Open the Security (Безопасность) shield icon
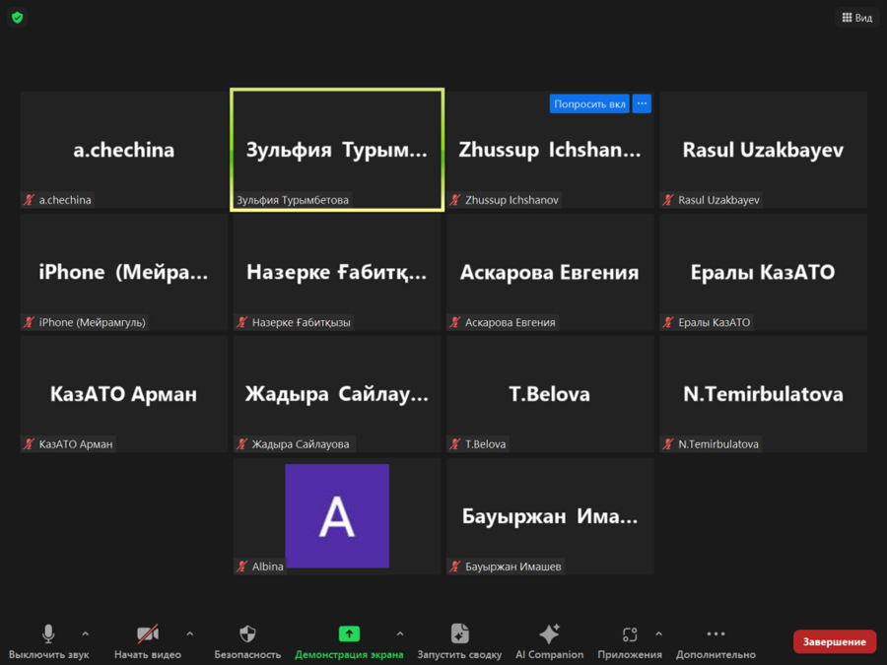The width and height of the screenshot is (887, 665). point(247,634)
